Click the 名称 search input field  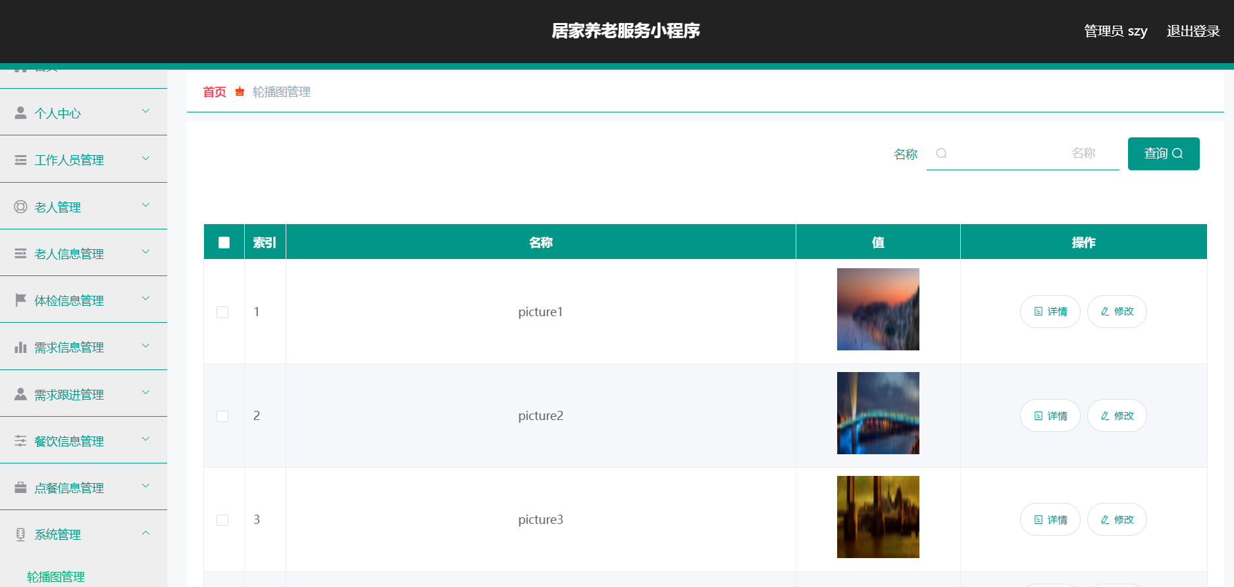1022,154
